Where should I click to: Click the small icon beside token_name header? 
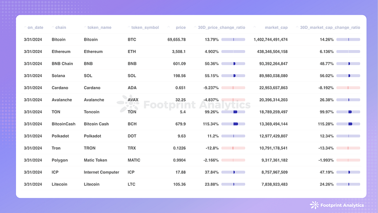tap(85, 27)
